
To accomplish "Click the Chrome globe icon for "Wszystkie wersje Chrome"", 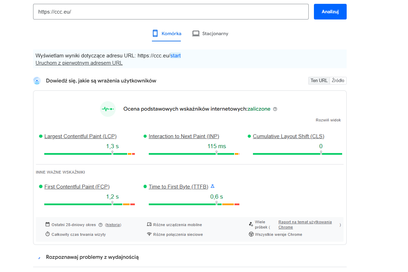I will point(251,234).
